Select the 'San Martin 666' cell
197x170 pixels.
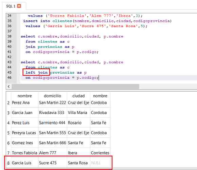(52, 143)
